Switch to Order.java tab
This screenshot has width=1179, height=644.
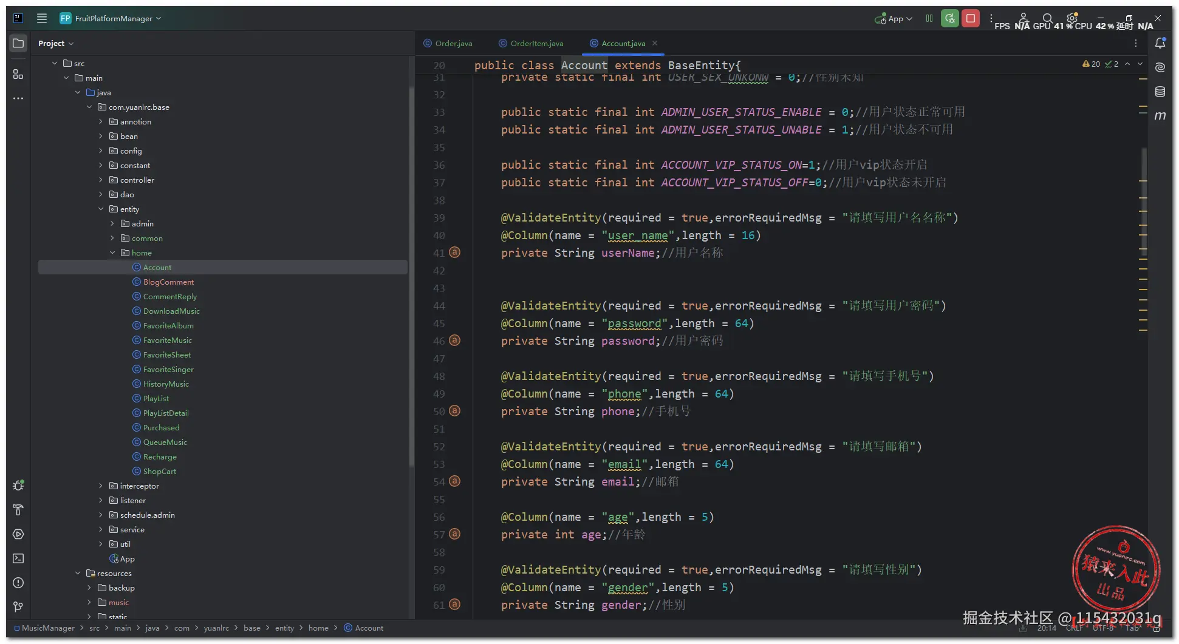(x=448, y=43)
